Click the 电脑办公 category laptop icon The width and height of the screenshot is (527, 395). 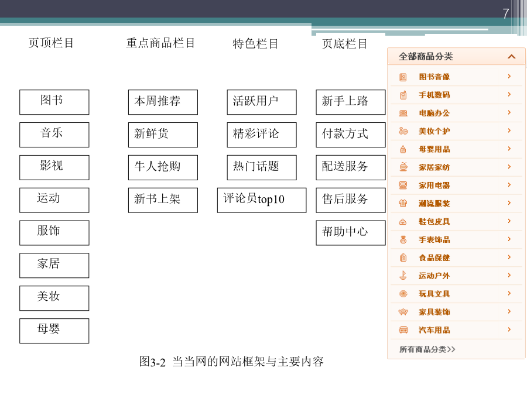tap(403, 113)
